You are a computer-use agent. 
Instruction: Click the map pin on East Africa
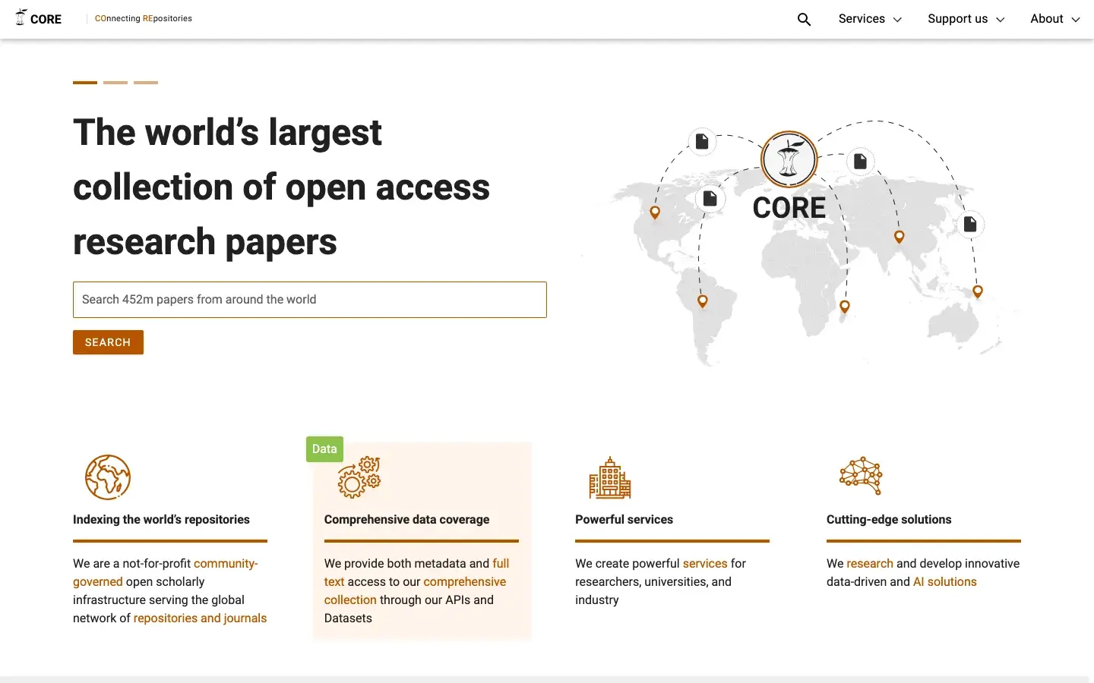[845, 307]
